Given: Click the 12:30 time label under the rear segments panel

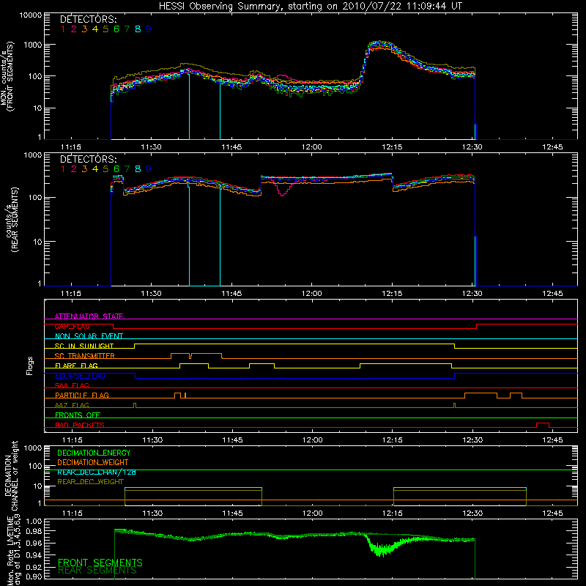Looking at the screenshot, I should coord(472,294).
